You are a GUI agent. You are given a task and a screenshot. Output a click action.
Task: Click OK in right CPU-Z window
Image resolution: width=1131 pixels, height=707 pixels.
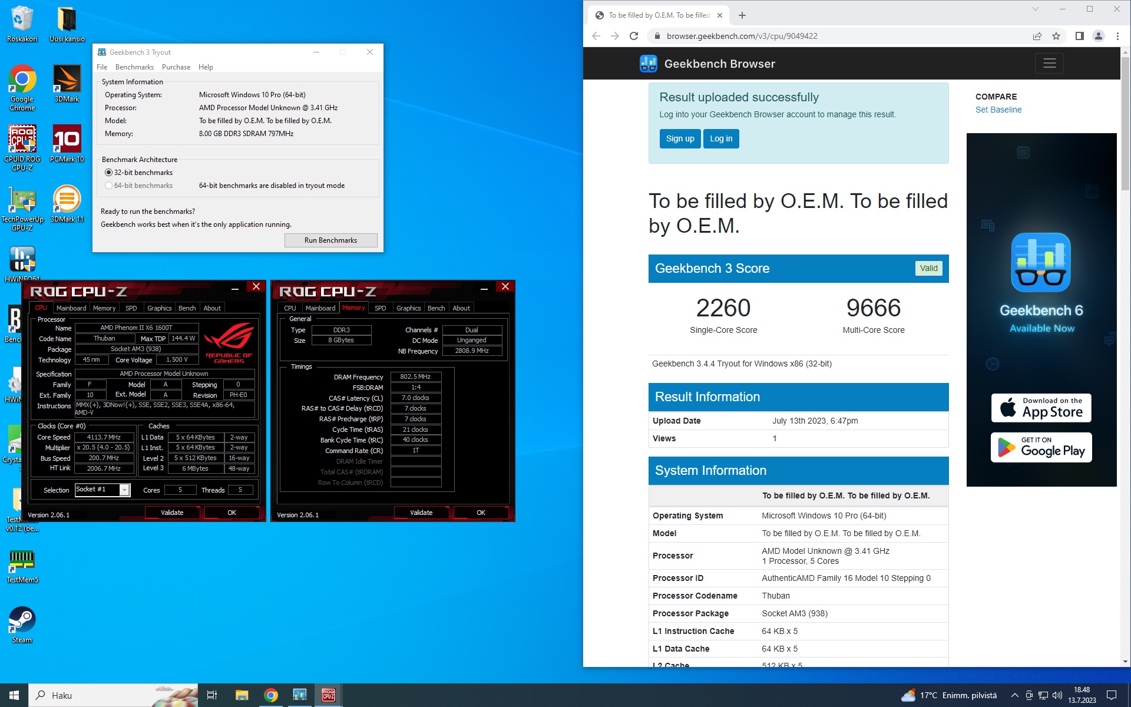click(x=481, y=513)
